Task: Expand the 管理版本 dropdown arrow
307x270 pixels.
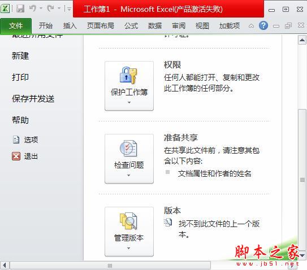Action: 129,248
